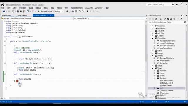This screenshot has width=188, height=106.
Task: Close the StudentController.cs tab
Action: coord(53,16)
